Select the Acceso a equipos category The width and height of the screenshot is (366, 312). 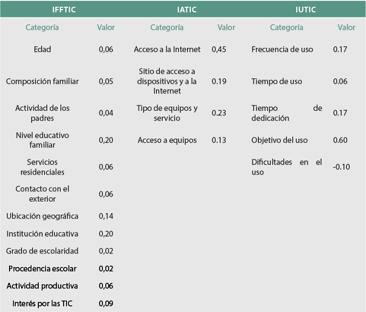point(167,140)
